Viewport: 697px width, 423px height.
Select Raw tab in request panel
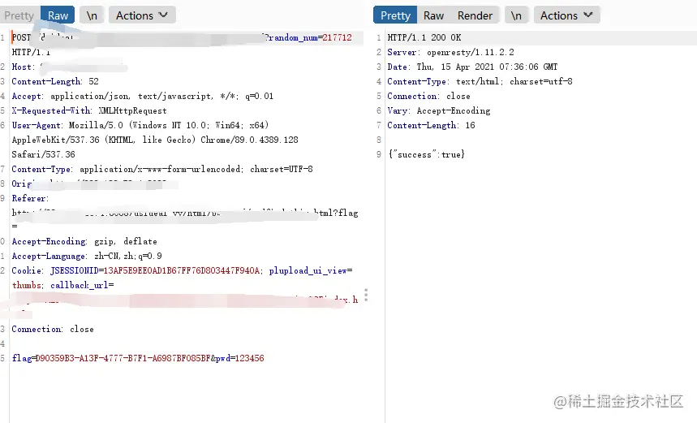[x=58, y=15]
